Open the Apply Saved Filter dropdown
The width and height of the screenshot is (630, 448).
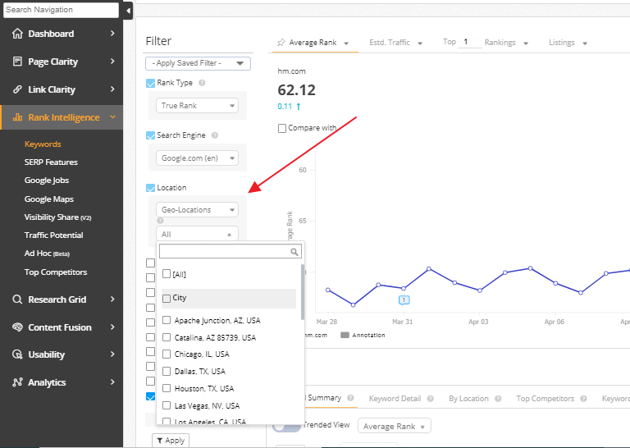pos(198,63)
